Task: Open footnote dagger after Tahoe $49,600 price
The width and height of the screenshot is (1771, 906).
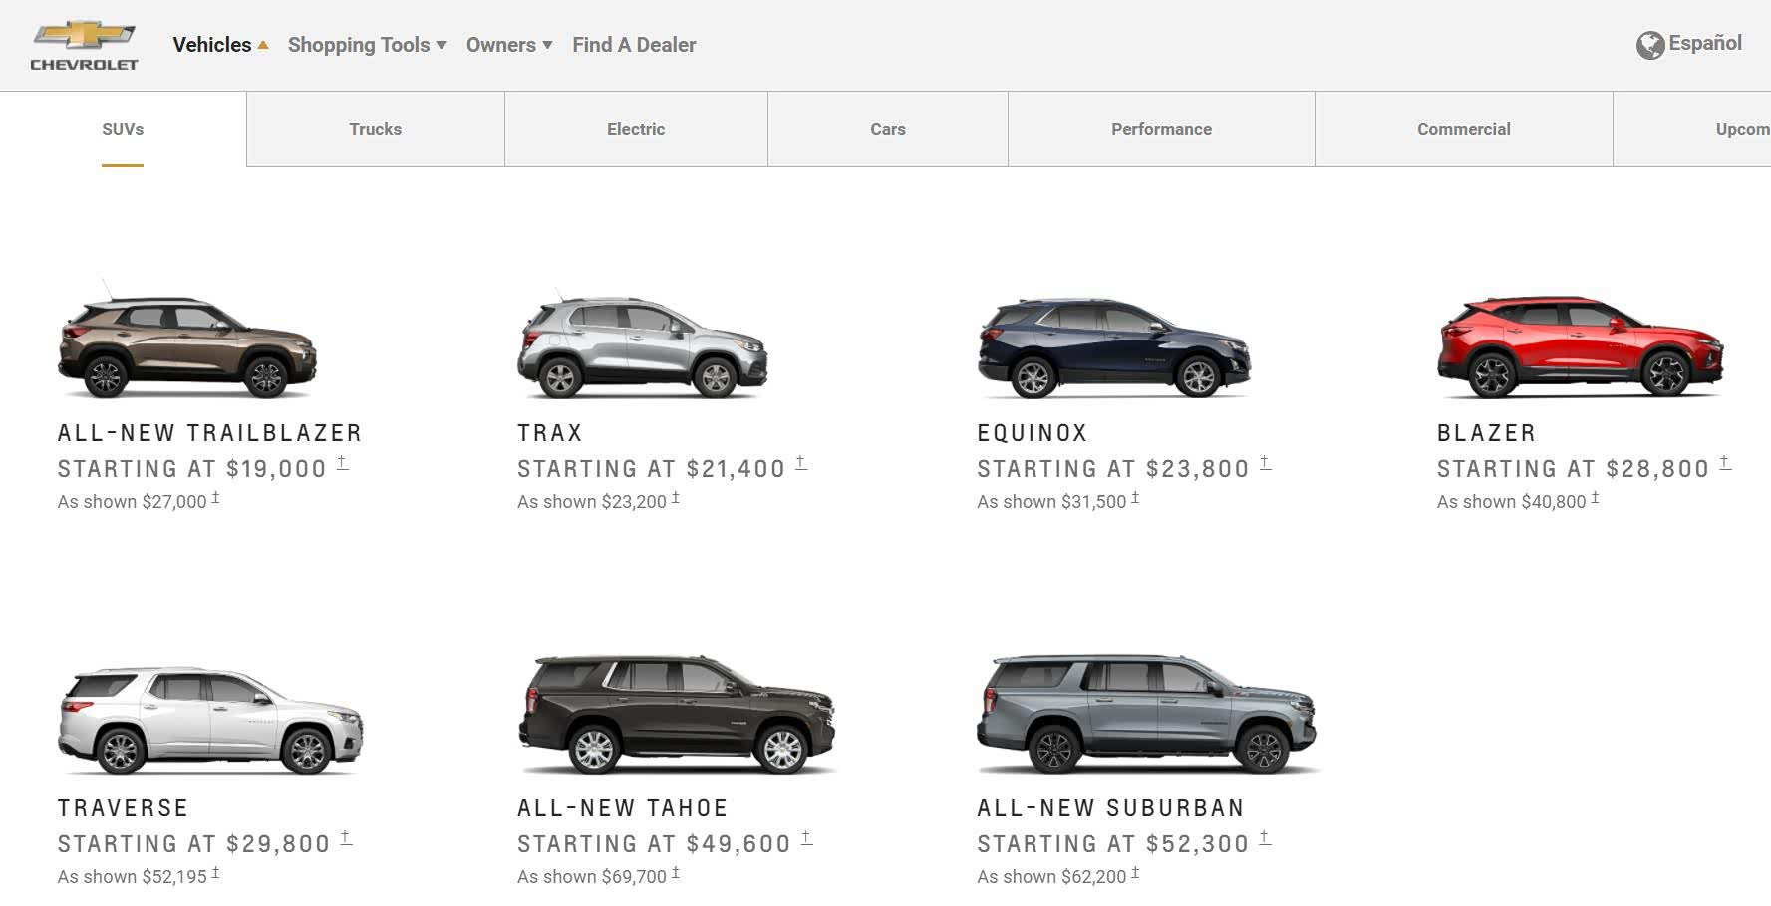Action: click(806, 838)
